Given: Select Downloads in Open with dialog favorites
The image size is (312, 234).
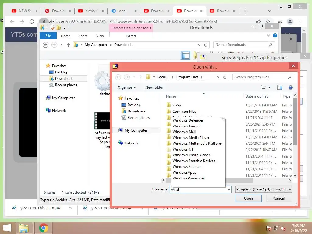Looking at the screenshot, I should (136, 111).
